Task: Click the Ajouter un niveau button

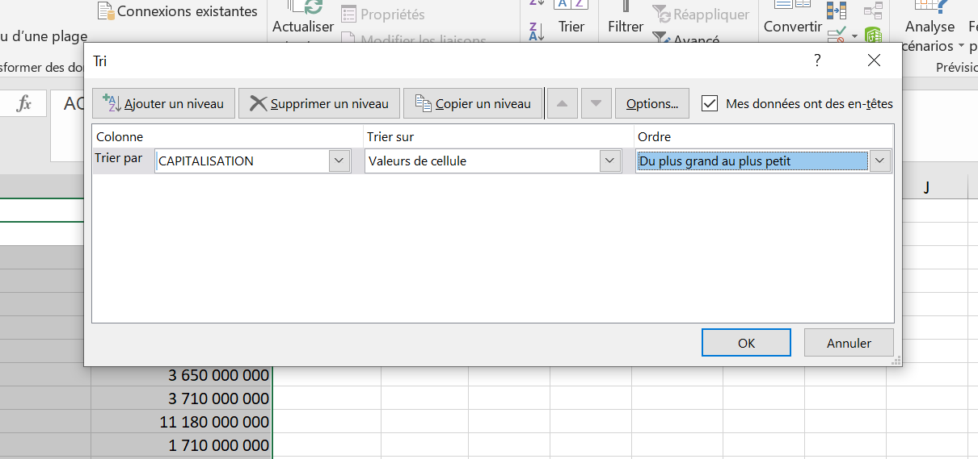Action: (163, 104)
